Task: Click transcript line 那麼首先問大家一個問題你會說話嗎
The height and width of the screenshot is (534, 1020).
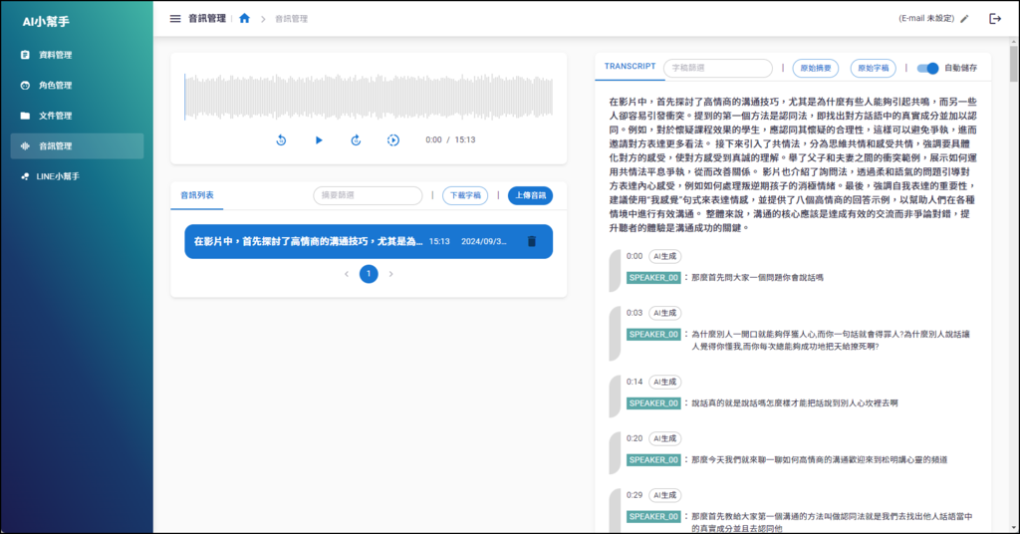Action: 757,278
